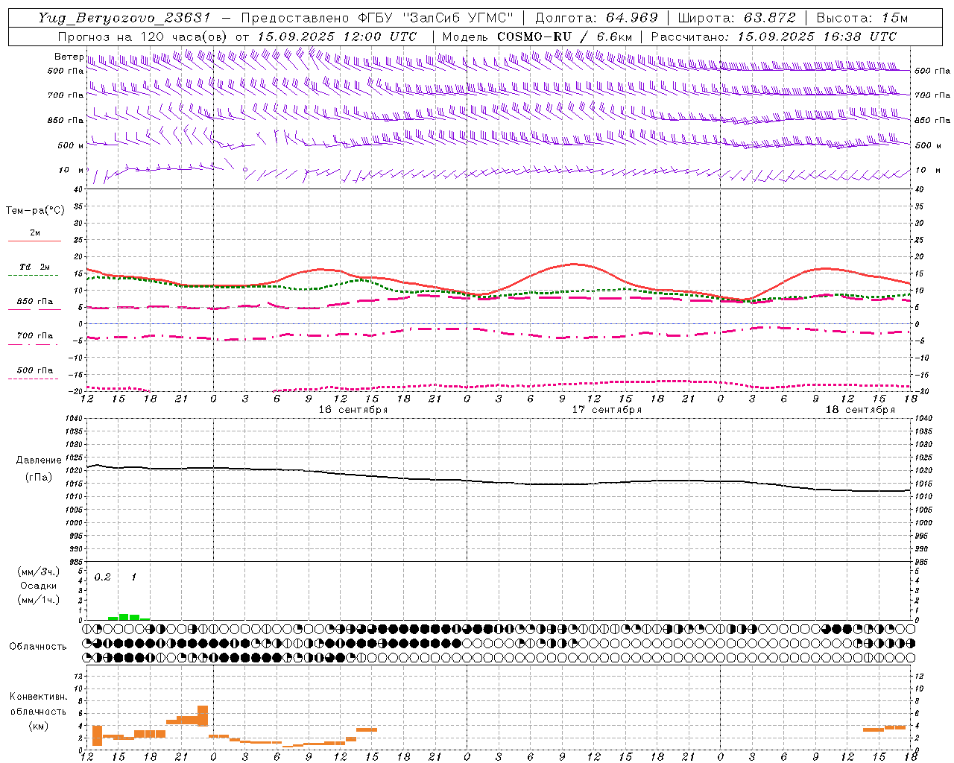This screenshot has height=763, width=954.
Task: Click the computed time Рассчитано: 15.09.2025 16:38 UTC
Action: [x=774, y=37]
